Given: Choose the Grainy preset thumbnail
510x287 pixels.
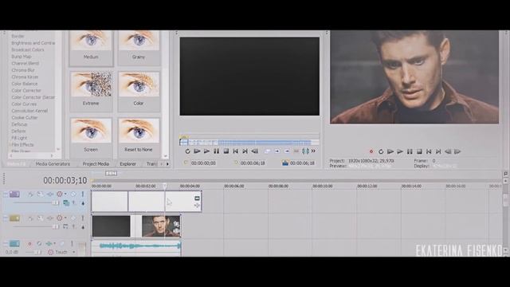Looking at the screenshot, I should [x=139, y=41].
